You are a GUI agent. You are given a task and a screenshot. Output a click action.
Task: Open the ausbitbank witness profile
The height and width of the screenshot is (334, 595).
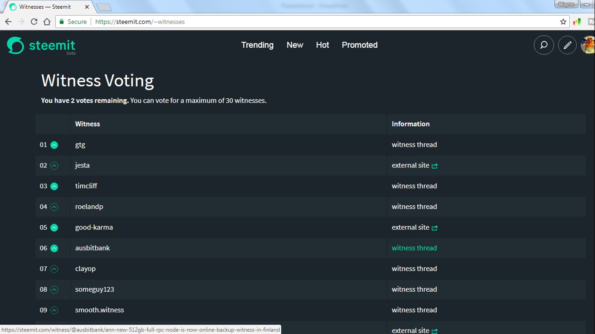(92, 248)
